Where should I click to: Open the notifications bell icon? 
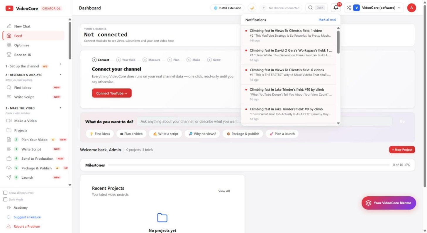coord(336,8)
